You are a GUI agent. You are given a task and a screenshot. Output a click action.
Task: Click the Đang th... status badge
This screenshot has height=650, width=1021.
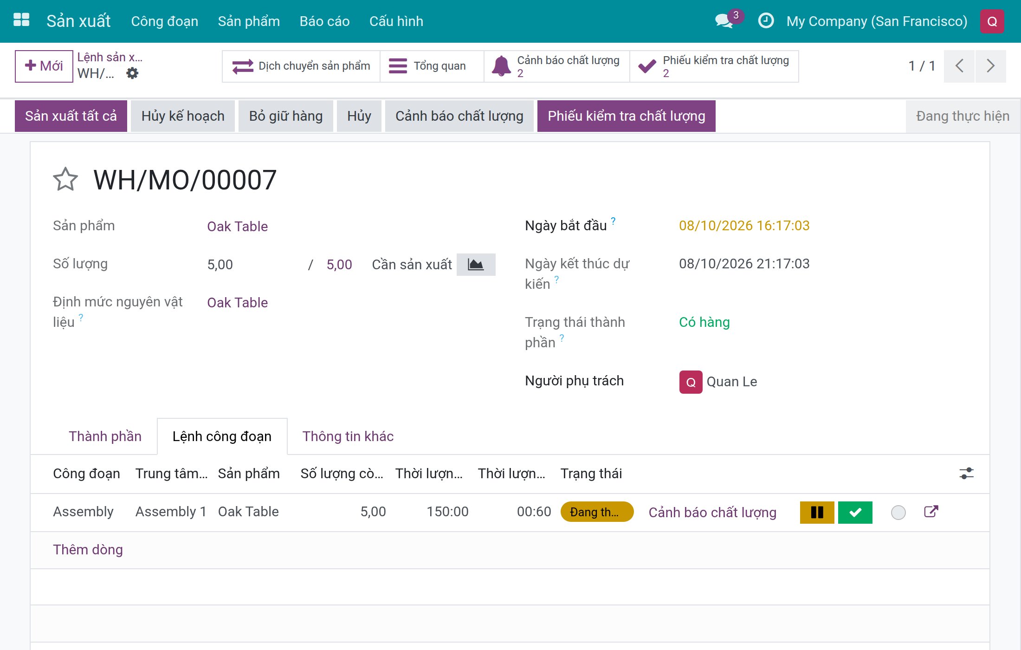tap(597, 512)
